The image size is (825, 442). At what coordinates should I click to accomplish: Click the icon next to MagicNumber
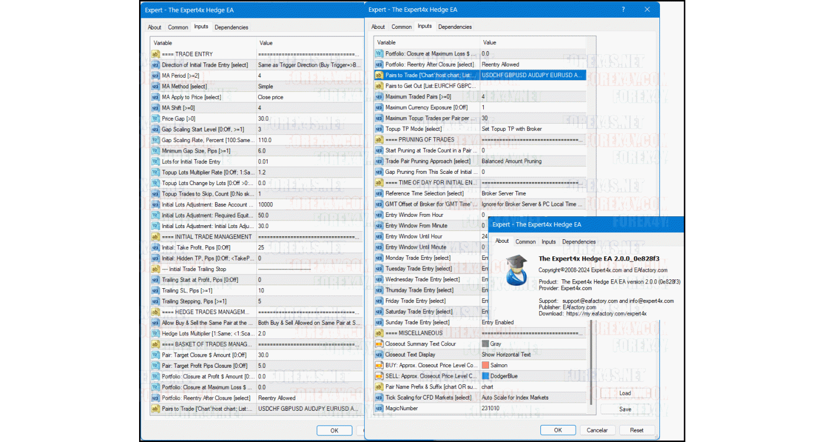coord(379,408)
